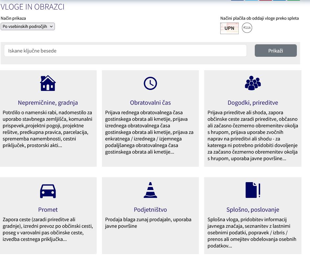The height and width of the screenshot is (255, 310).
Task: Open the Način prikaza dropdown
Action: tap(28, 27)
